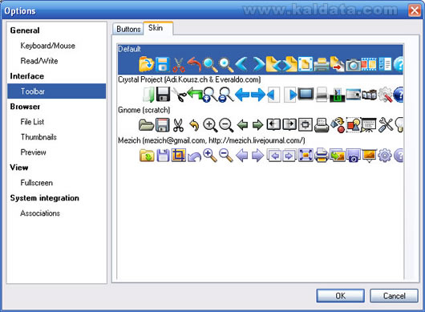Viewport: 425px width, 312px height.
Task: Open Preview settings
Action: point(33,152)
